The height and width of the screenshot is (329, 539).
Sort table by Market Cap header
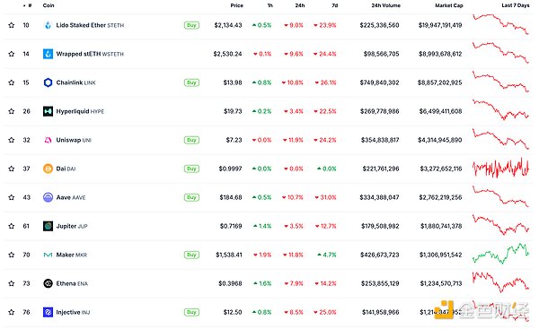click(449, 5)
